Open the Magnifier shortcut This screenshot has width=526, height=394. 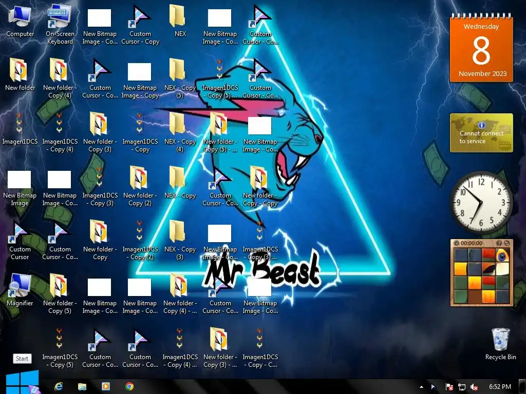20,290
